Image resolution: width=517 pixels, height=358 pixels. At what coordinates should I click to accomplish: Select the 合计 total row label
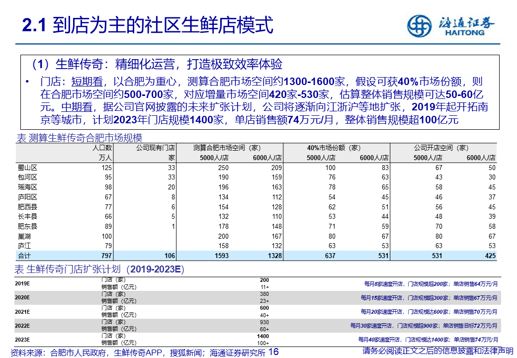pos(24,256)
